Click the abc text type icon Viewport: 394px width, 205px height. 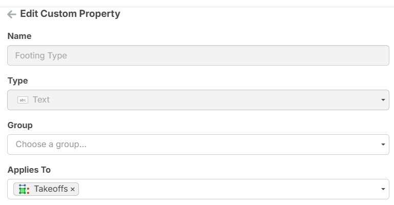click(x=23, y=100)
